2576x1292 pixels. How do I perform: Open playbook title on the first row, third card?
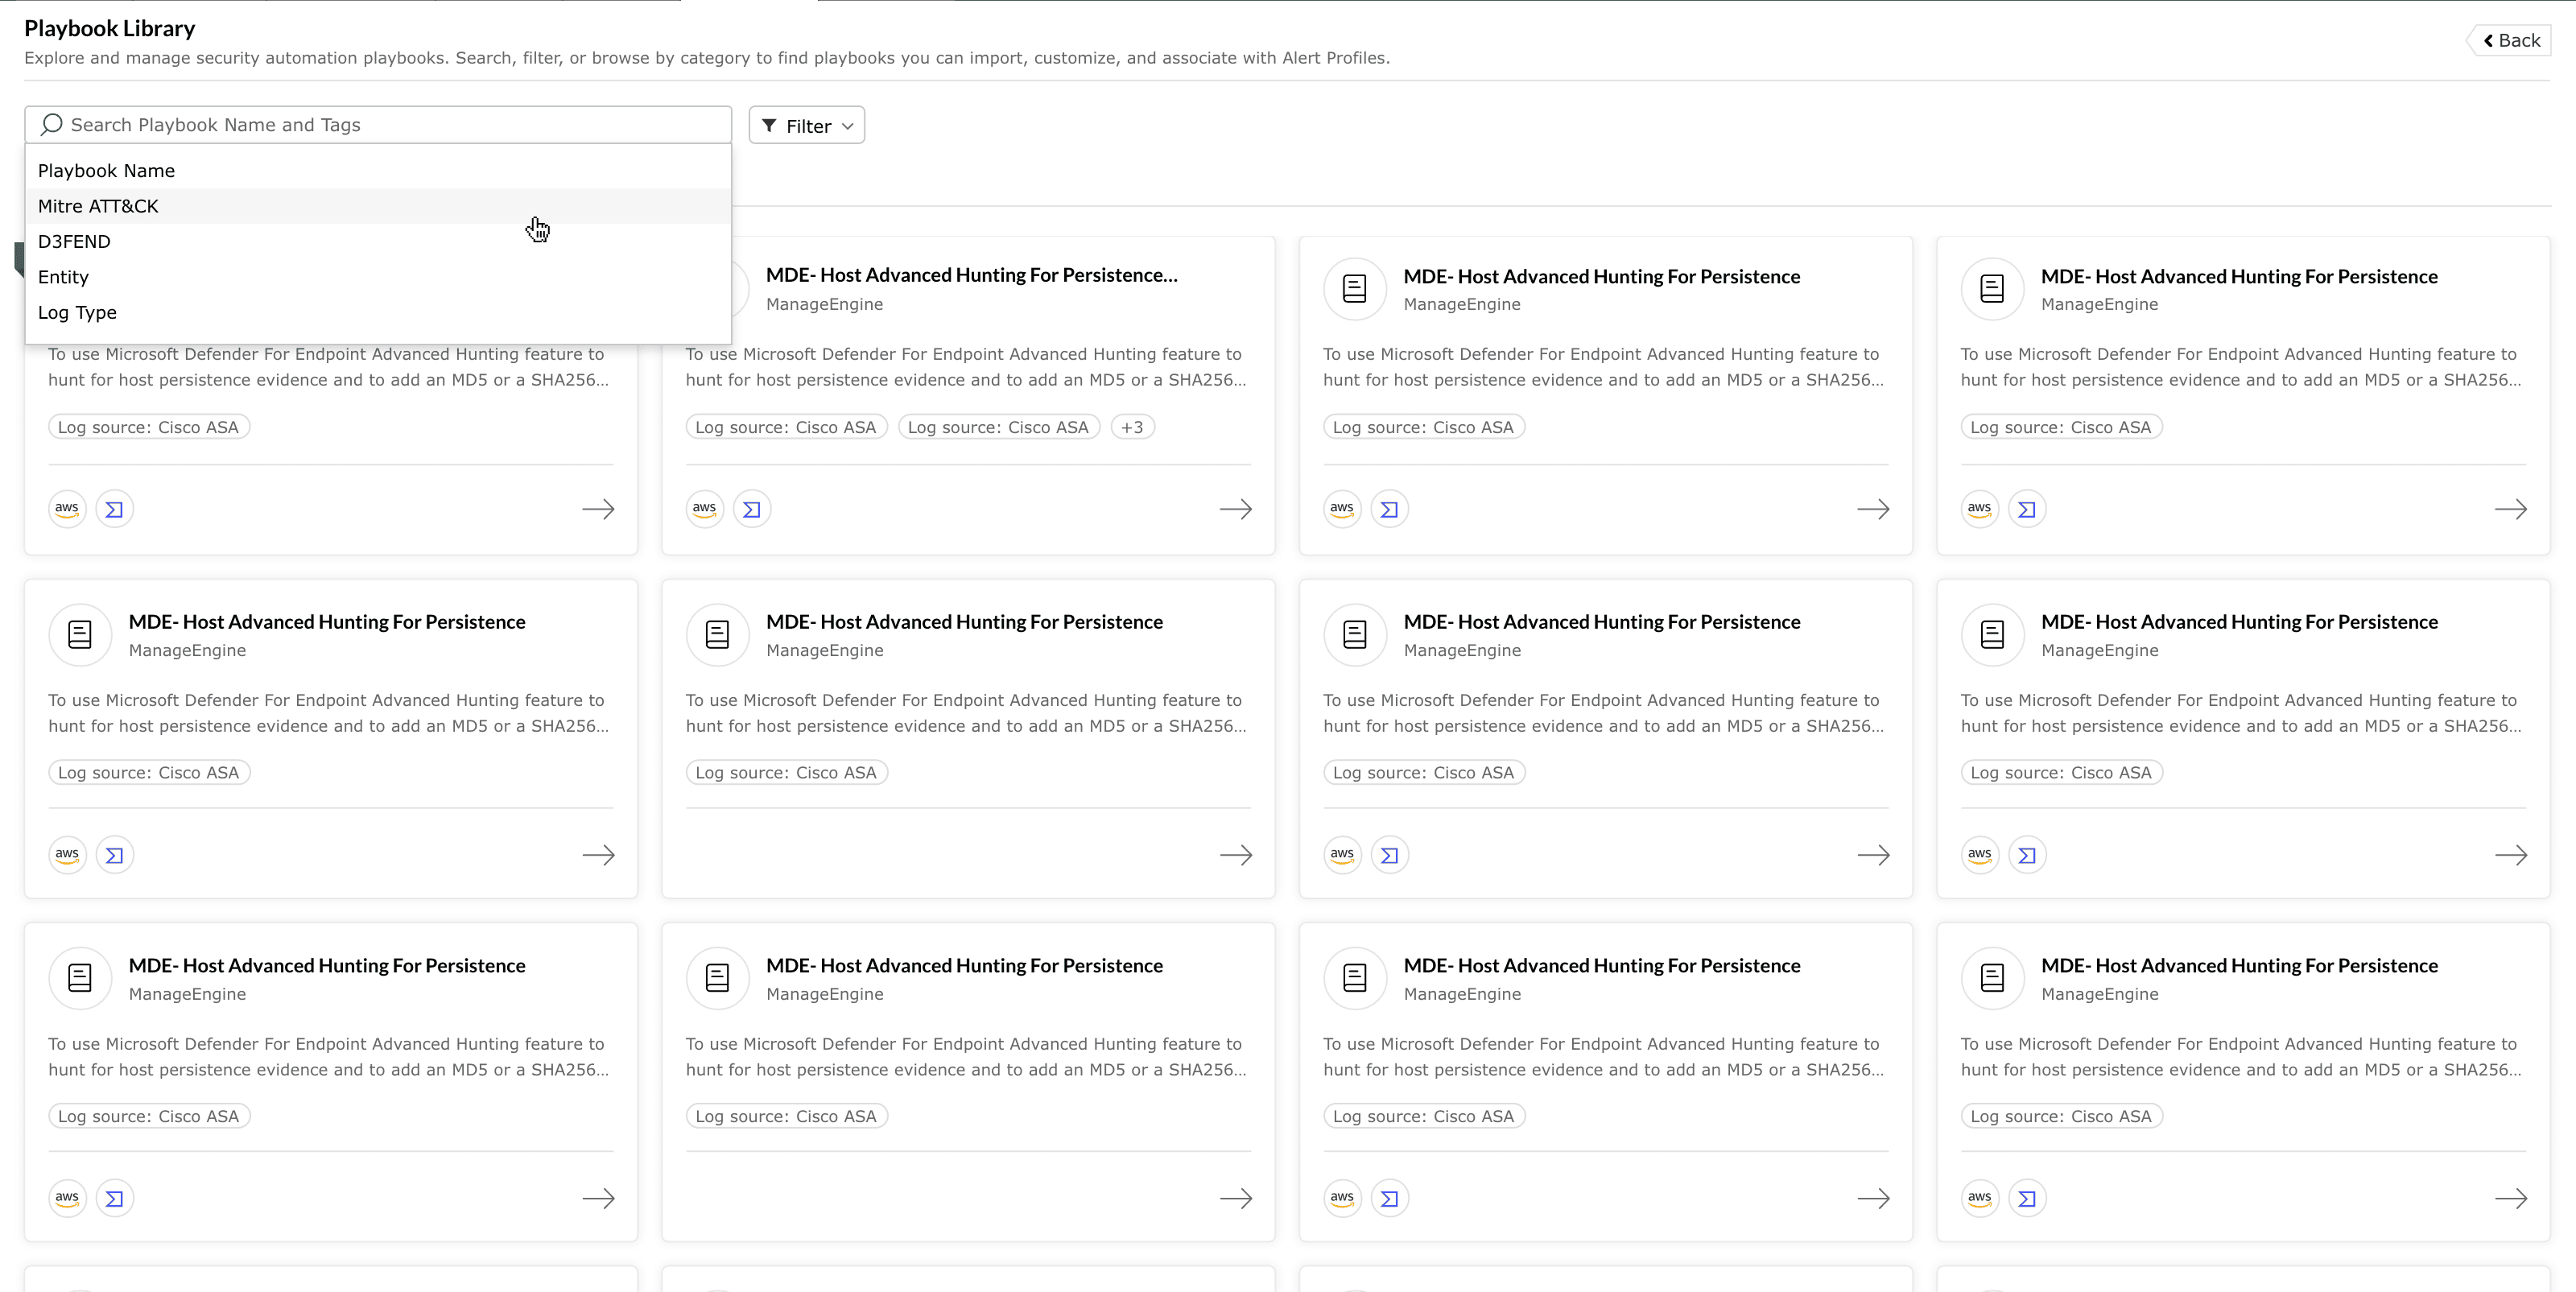1602,277
